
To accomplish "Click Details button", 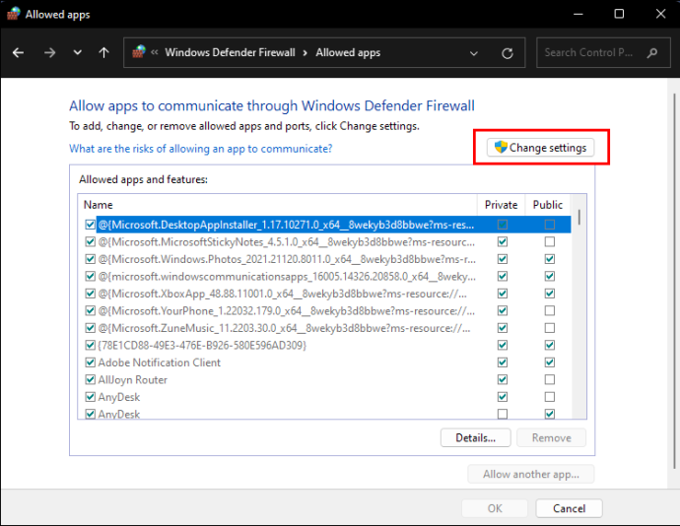I will point(475,437).
